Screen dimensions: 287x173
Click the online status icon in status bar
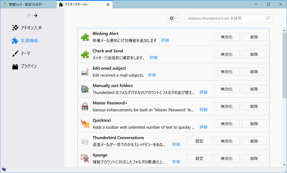4,170
